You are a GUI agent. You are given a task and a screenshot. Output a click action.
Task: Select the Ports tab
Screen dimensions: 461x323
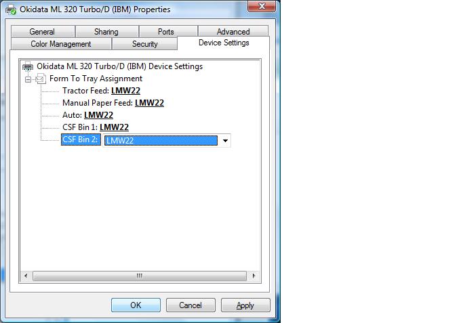point(165,32)
